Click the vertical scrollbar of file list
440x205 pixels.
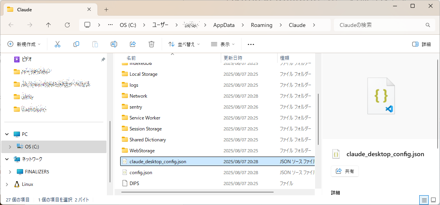318,119
